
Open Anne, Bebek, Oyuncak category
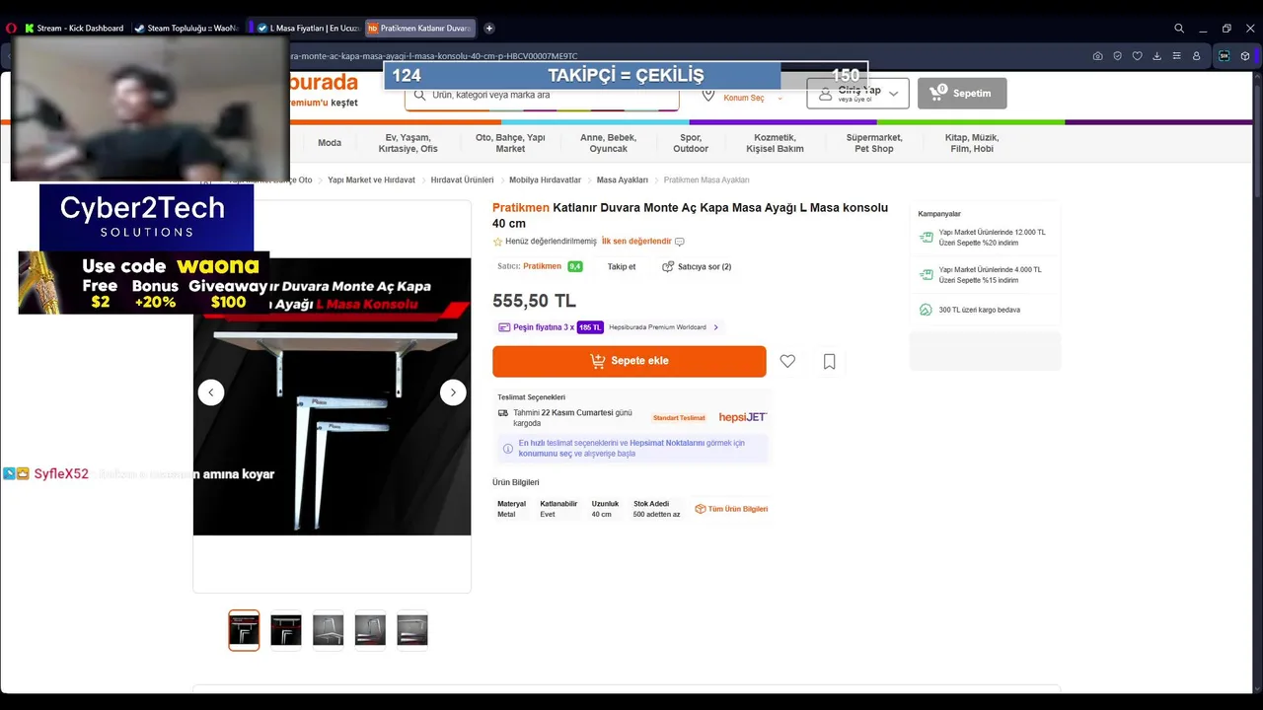608,143
